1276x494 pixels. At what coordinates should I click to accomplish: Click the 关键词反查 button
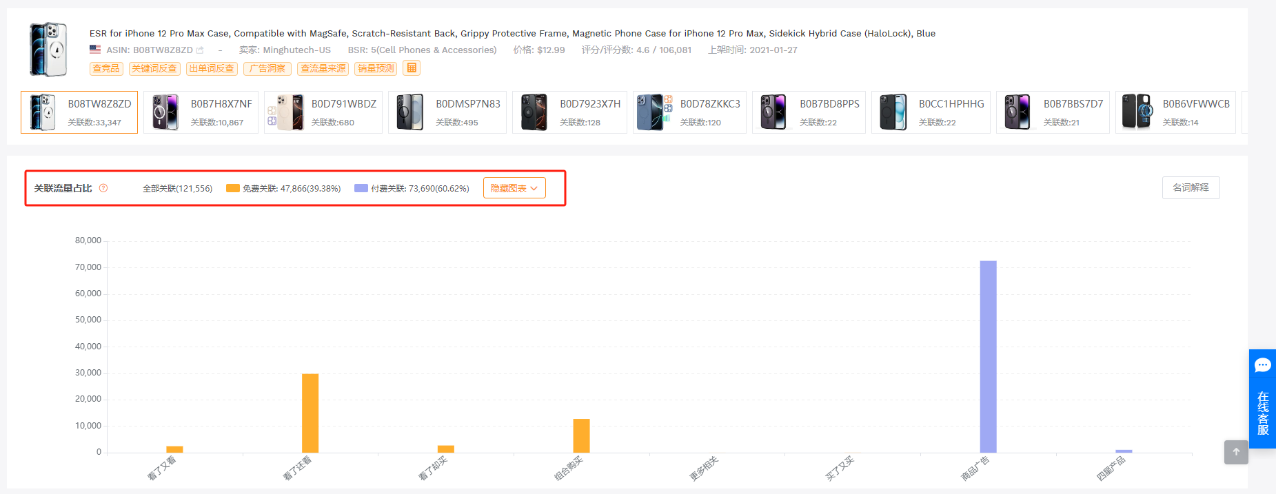(x=154, y=68)
